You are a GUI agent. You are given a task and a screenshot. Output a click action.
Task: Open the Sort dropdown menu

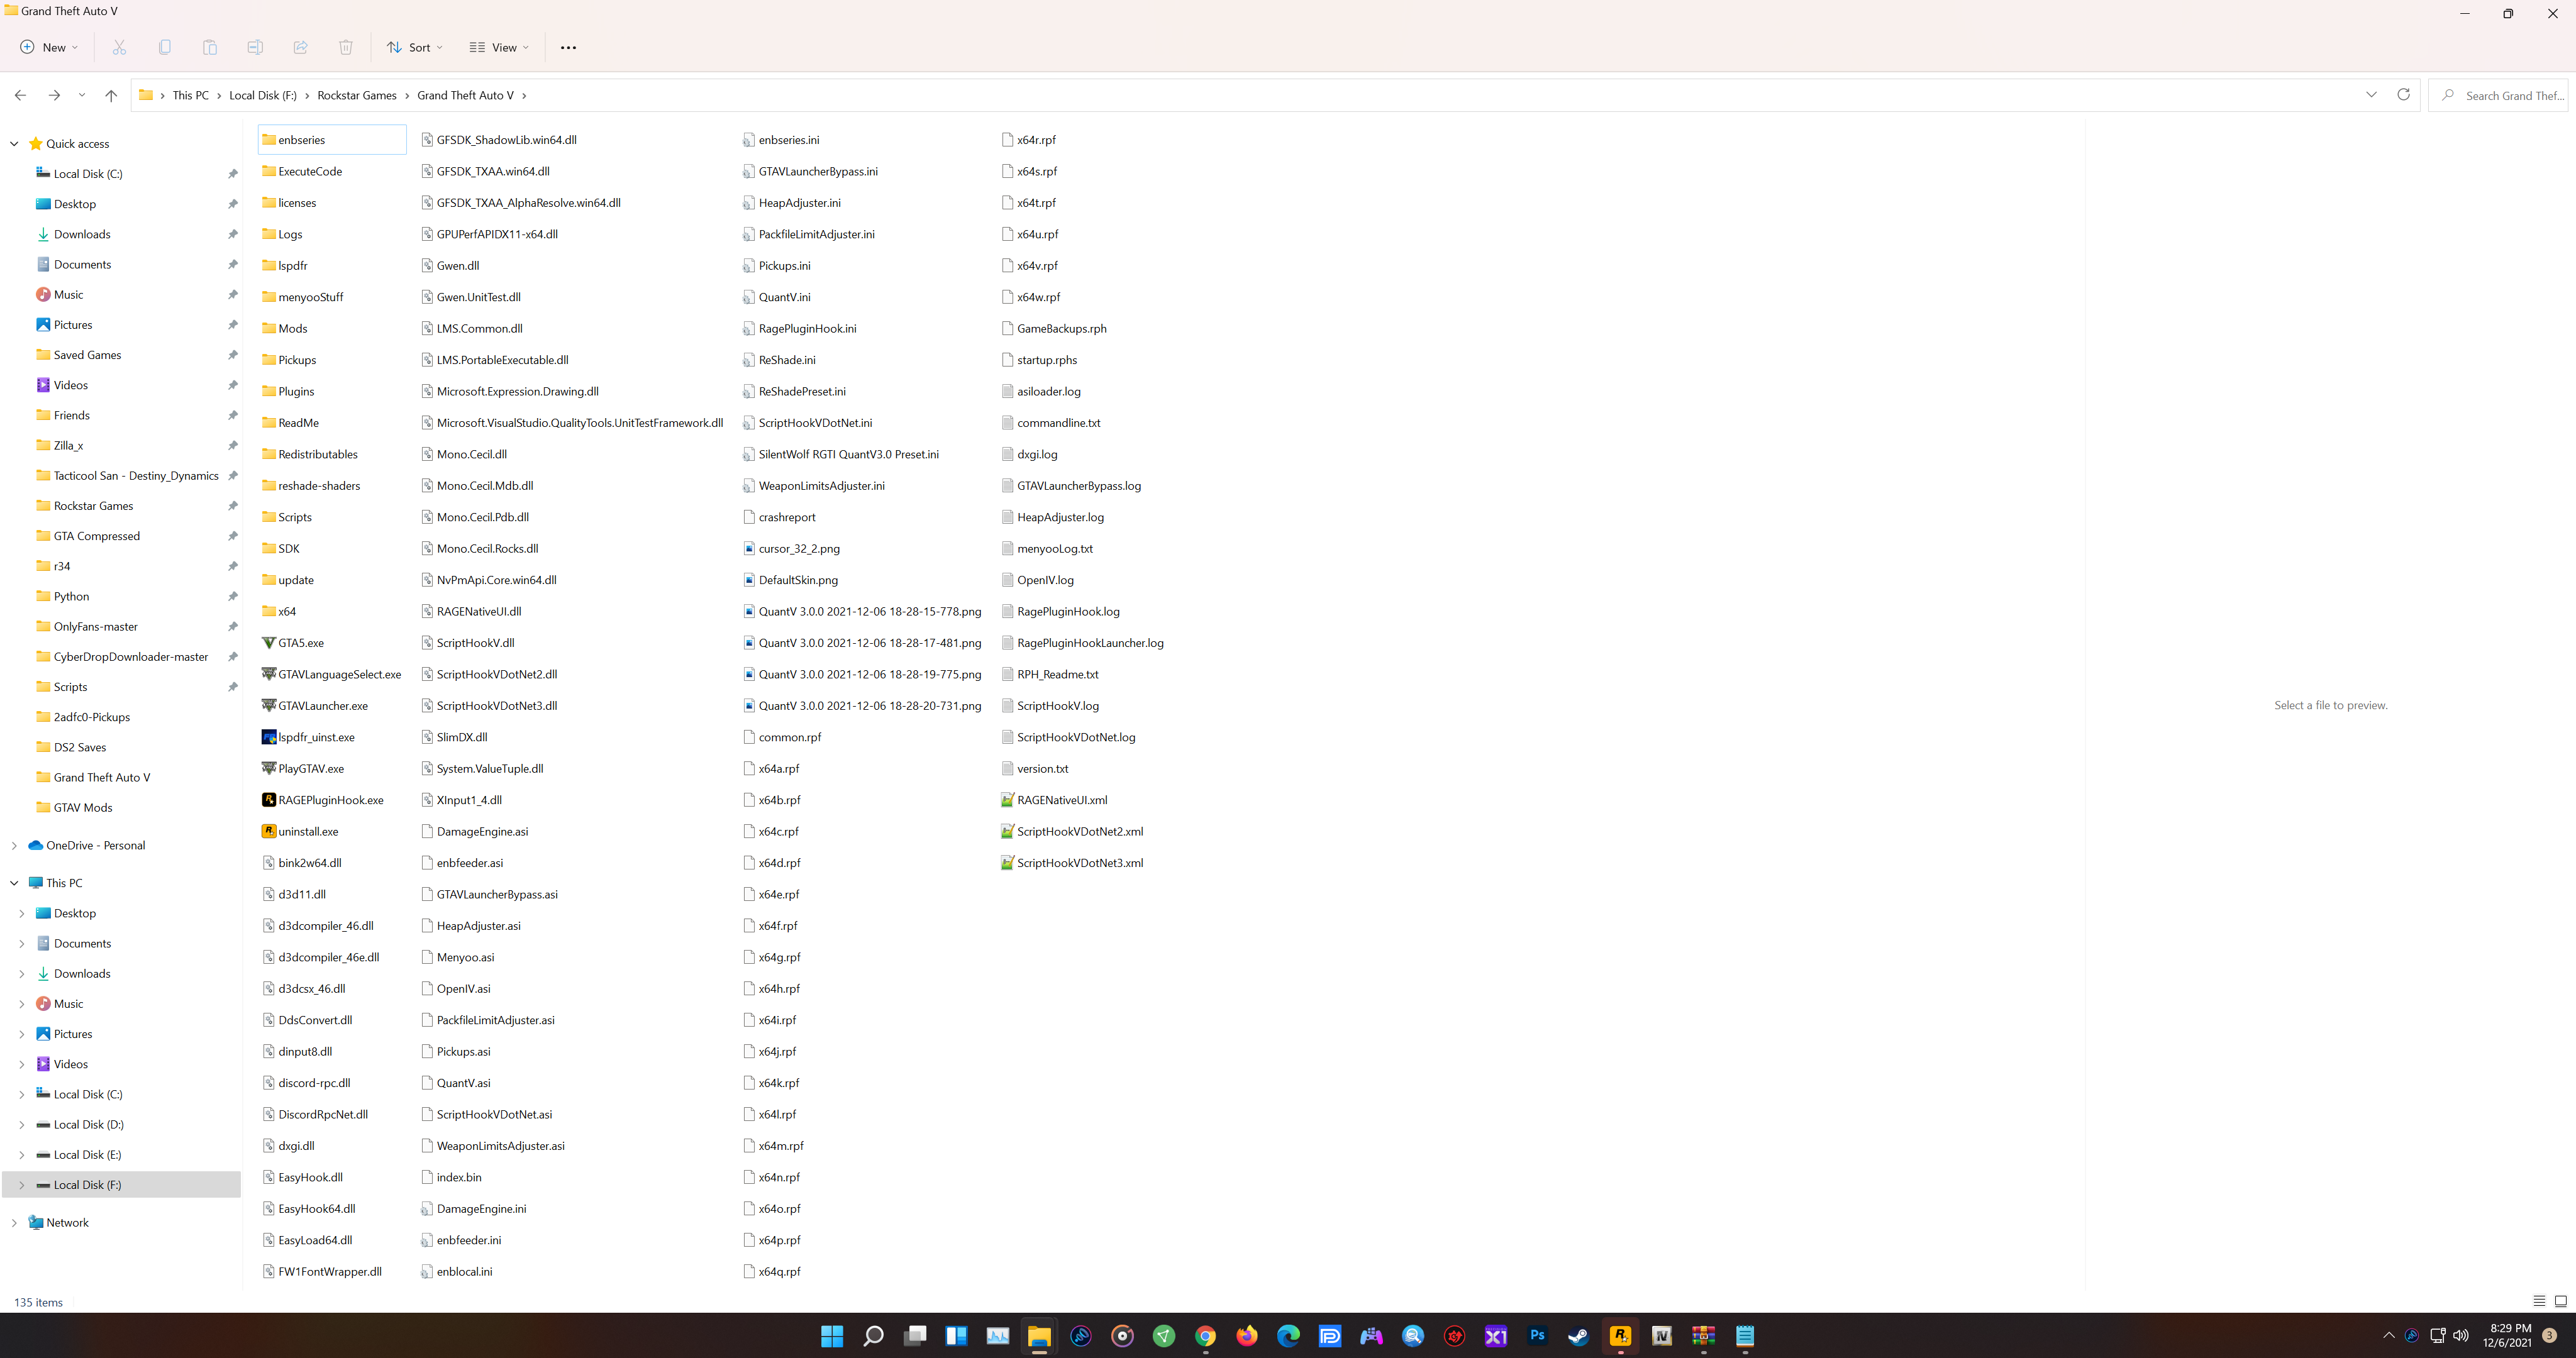coord(415,47)
